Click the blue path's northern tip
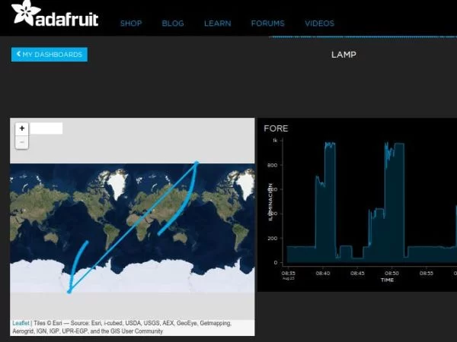The image size is (457, 342). tap(197, 162)
